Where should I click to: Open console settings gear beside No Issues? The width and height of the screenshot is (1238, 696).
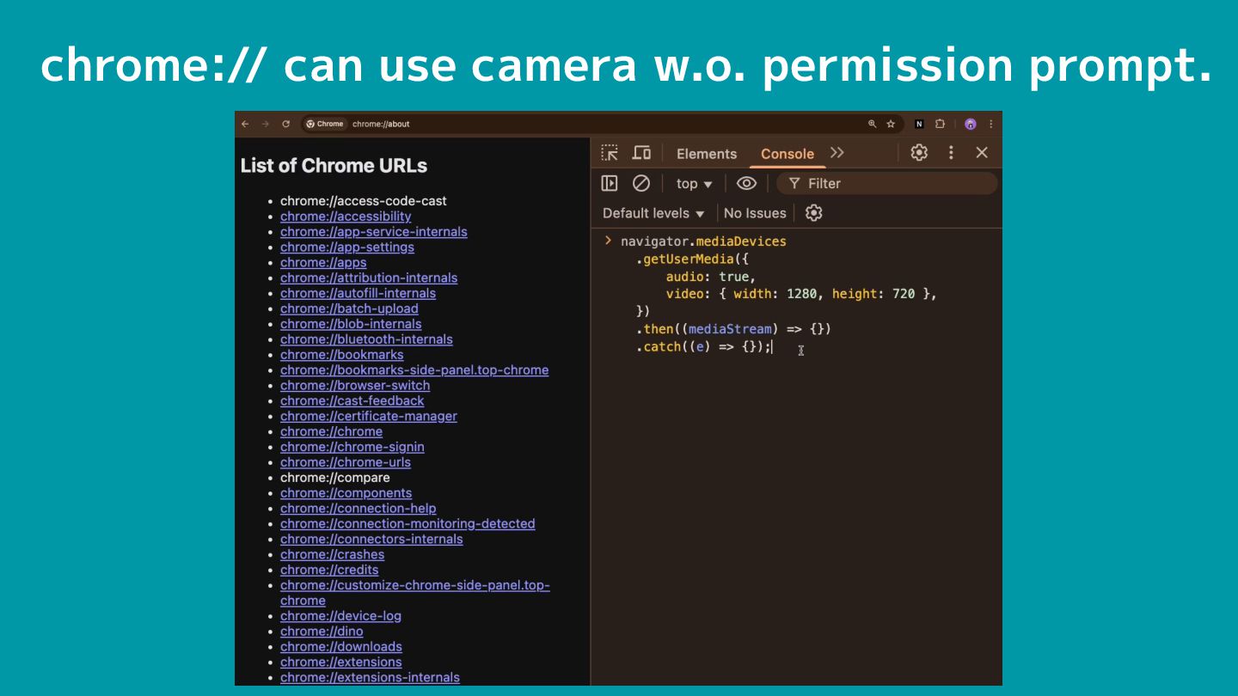(813, 213)
